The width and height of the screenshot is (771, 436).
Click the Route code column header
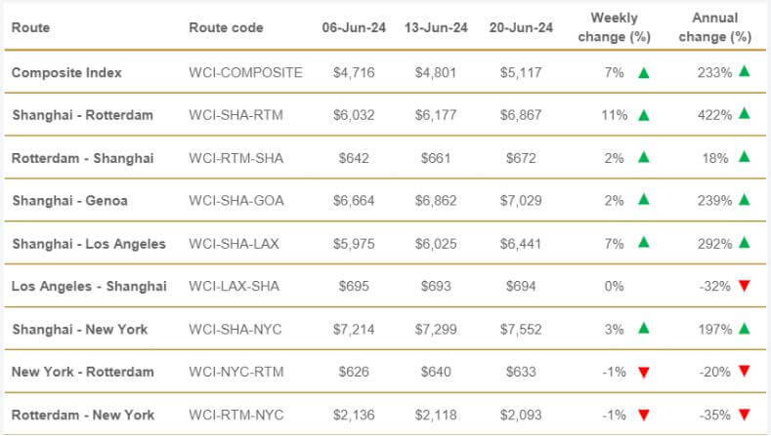point(226,27)
